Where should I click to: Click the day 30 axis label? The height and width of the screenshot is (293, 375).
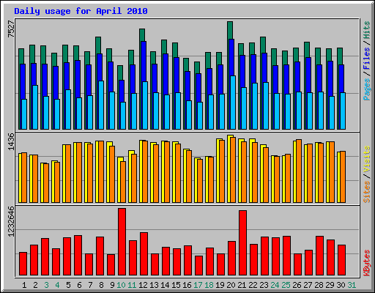(341, 285)
